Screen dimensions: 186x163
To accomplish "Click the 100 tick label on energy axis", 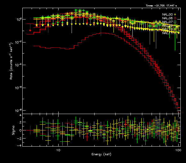I will [178, 149].
